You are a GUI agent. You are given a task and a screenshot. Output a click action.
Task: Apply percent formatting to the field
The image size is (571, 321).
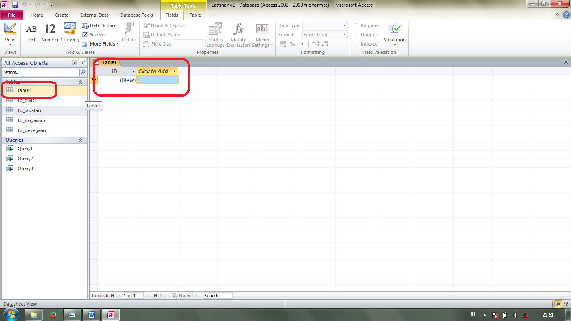point(293,43)
